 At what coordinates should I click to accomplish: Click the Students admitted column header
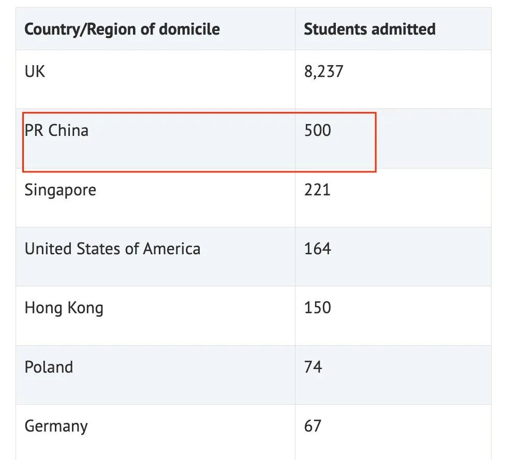[369, 29]
